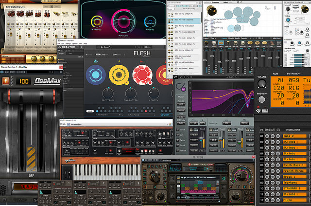Select the blue submarine icon in Flesh

pos(96,61)
